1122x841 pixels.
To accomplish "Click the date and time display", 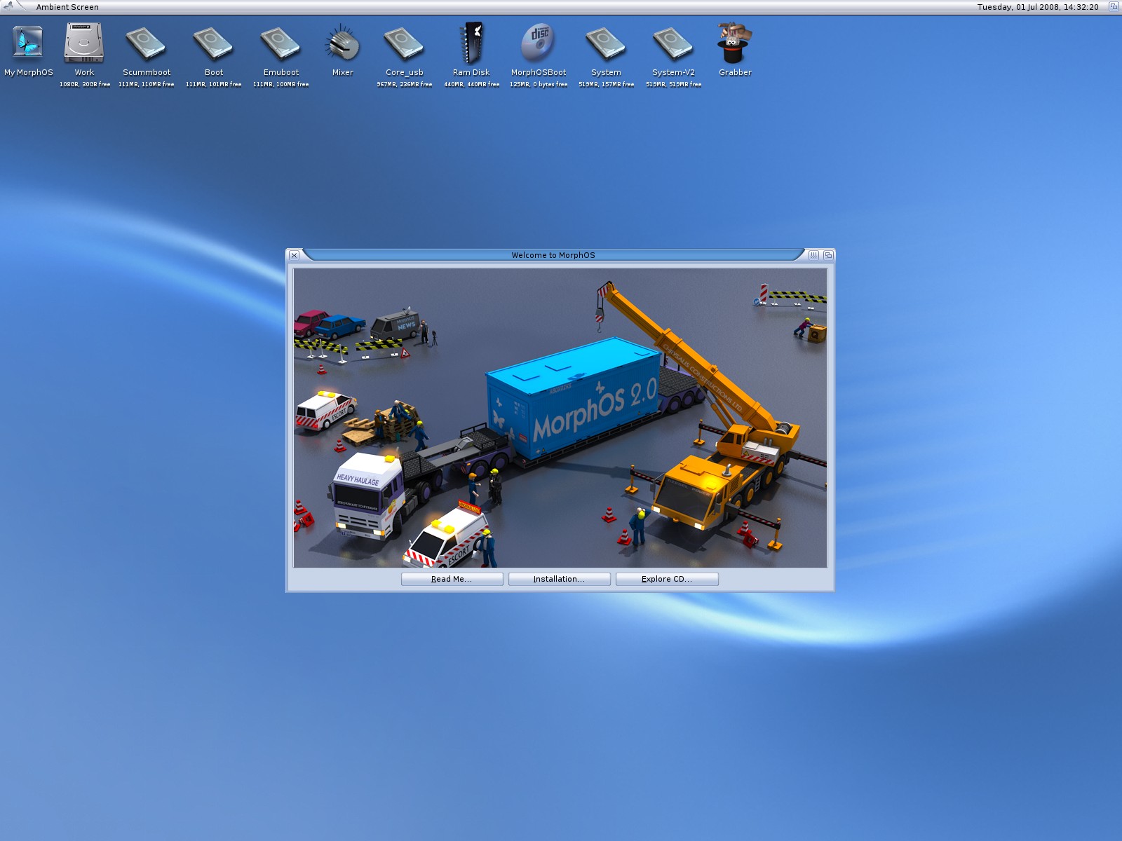I will click(x=1038, y=7).
